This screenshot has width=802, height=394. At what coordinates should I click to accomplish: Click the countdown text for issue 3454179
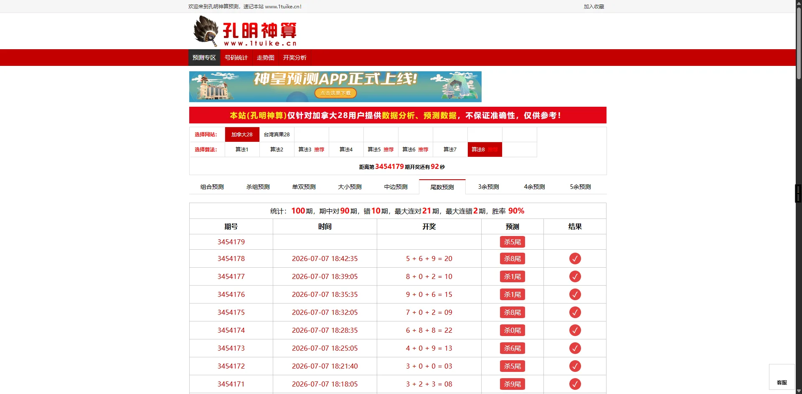coord(402,167)
